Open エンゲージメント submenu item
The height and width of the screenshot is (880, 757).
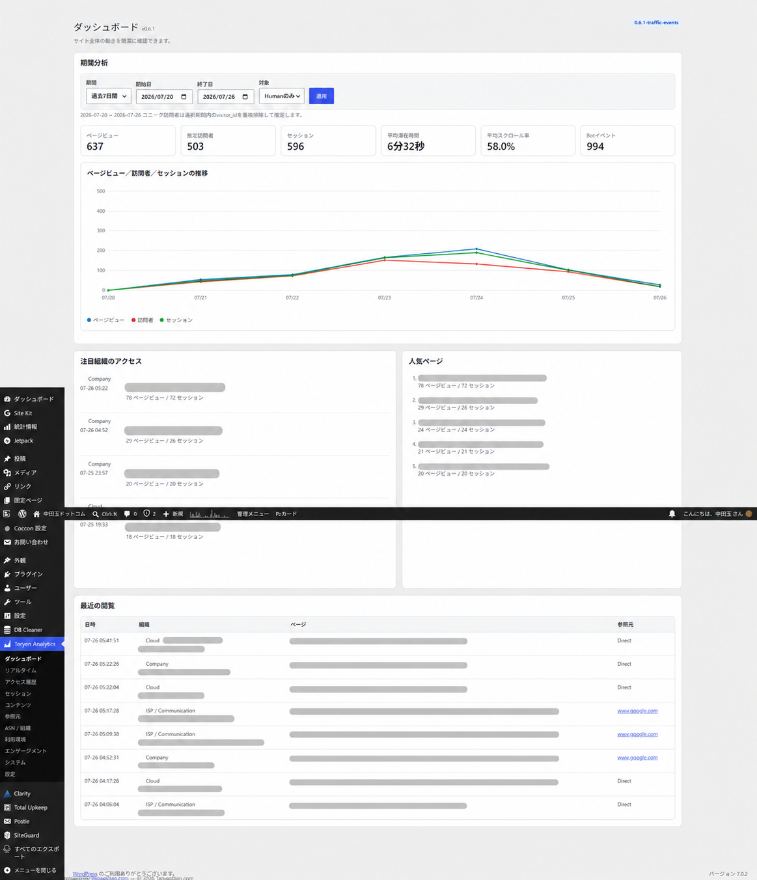[26, 751]
